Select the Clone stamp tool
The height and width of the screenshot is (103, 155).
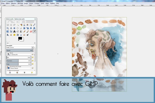pos(11,35)
